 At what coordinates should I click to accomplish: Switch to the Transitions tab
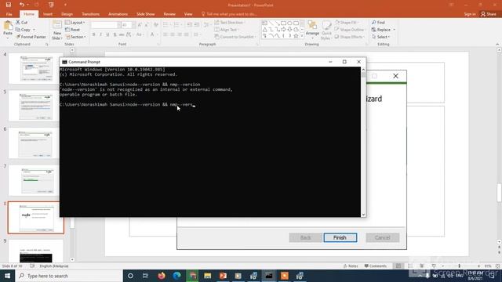(90, 14)
